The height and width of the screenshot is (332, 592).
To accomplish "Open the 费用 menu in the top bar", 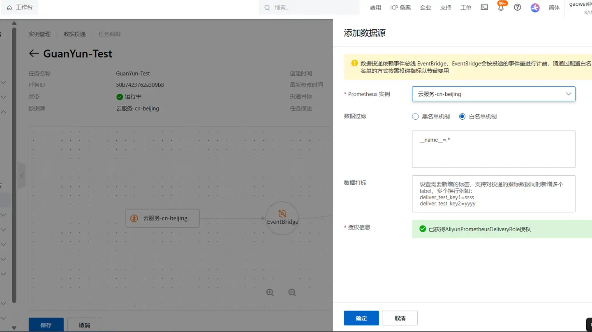I will [375, 7].
